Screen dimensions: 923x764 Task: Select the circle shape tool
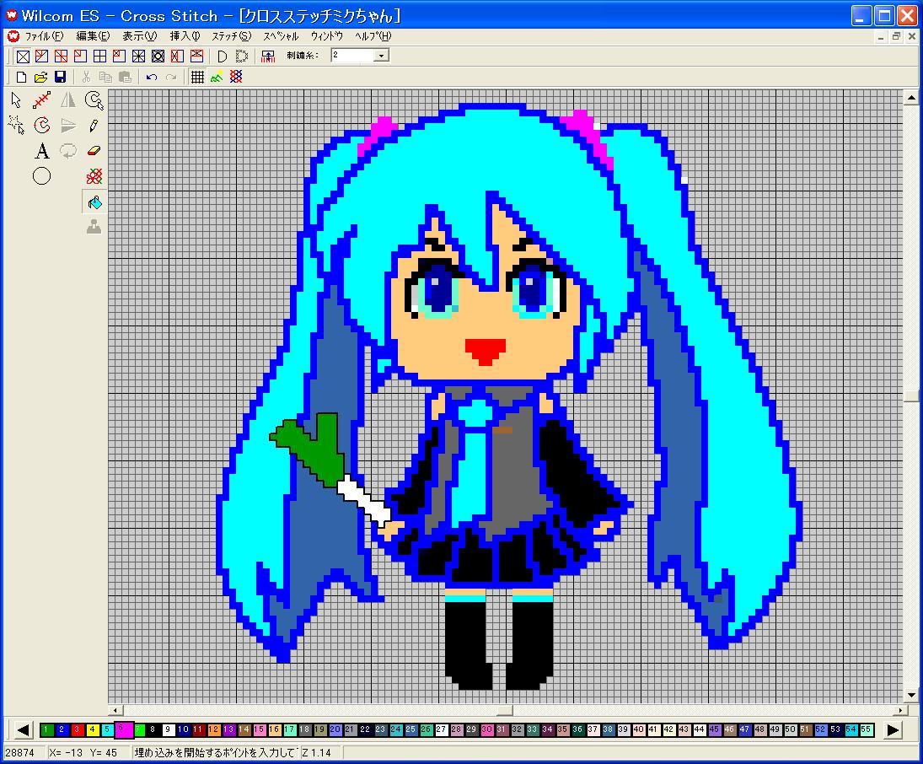click(42, 176)
